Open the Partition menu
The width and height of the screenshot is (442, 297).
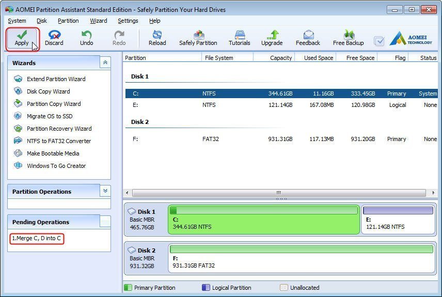[x=68, y=21]
